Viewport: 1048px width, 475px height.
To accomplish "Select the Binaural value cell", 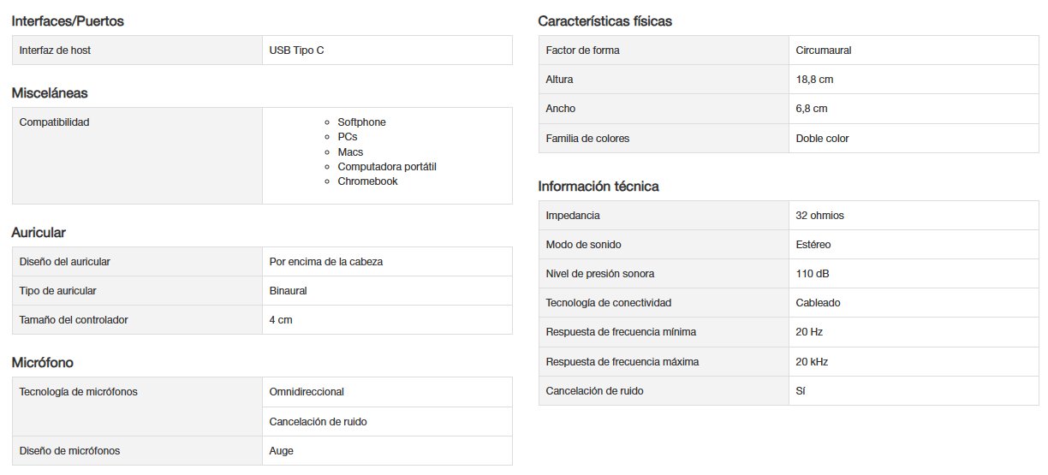I will 387,291.
